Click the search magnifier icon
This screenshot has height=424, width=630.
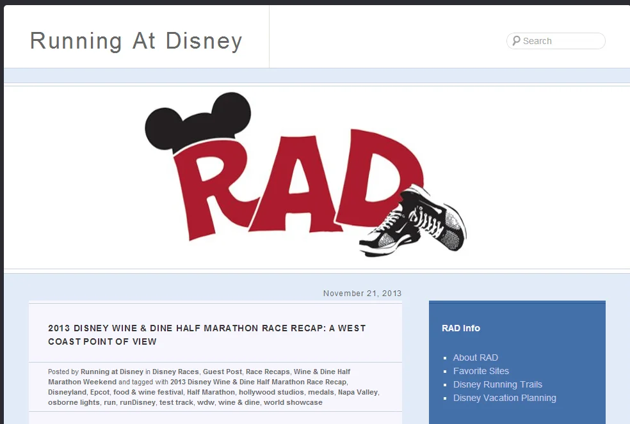[516, 41]
